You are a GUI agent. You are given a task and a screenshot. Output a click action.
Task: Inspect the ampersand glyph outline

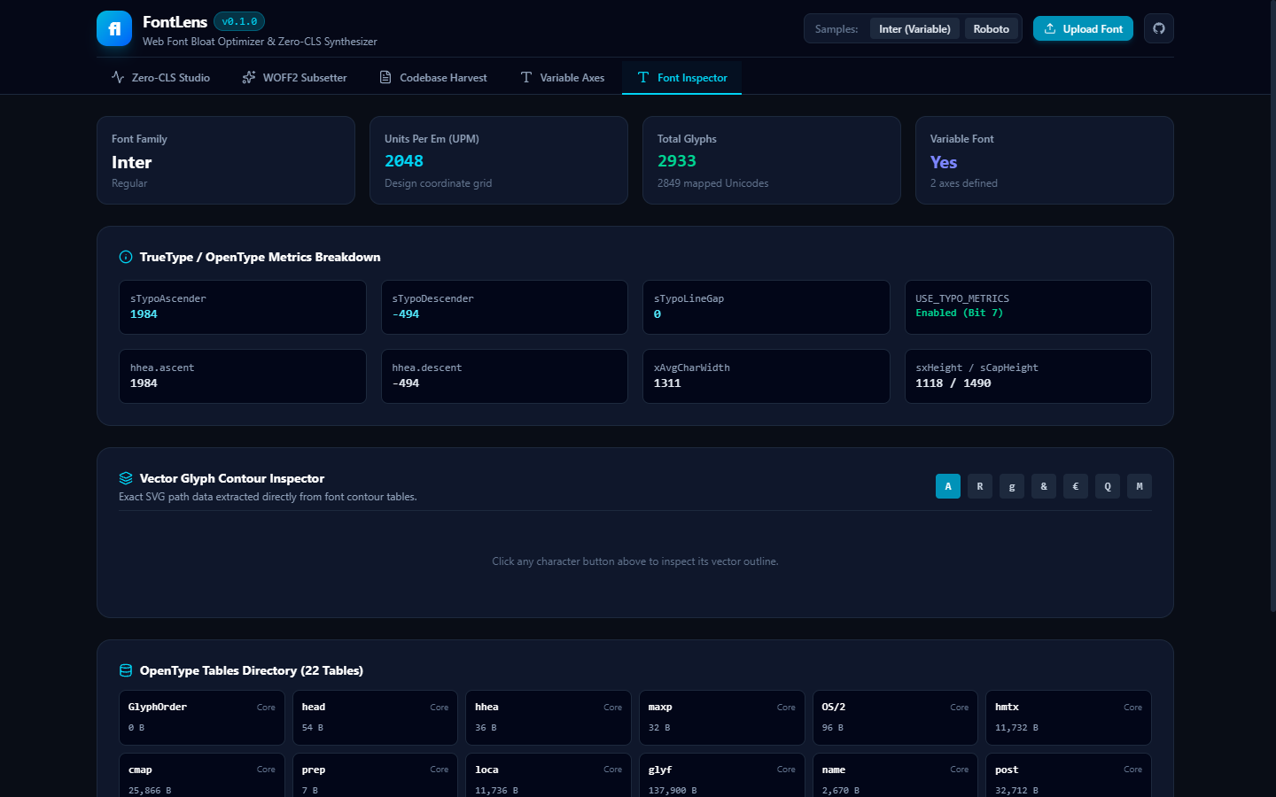[1044, 486]
